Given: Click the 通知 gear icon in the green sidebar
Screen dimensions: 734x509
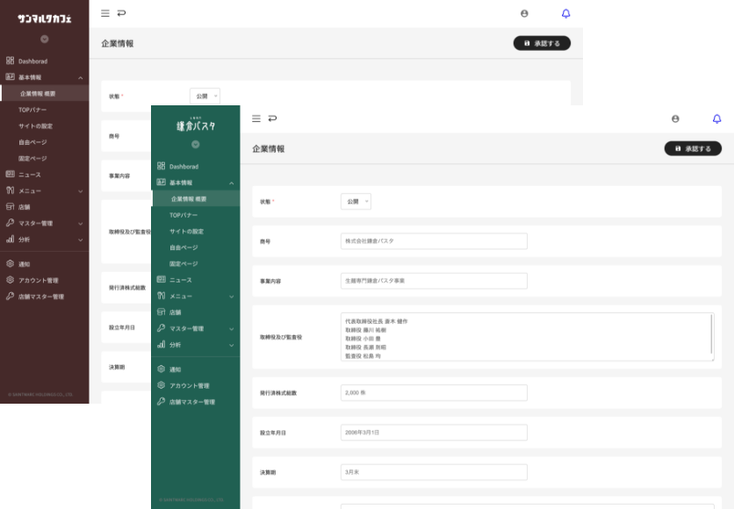Looking at the screenshot, I should coord(161,369).
